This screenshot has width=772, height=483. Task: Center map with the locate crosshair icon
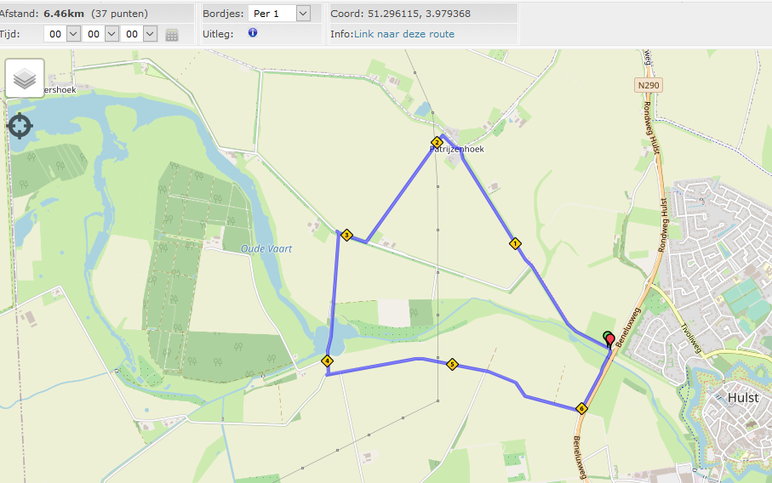[x=20, y=126]
